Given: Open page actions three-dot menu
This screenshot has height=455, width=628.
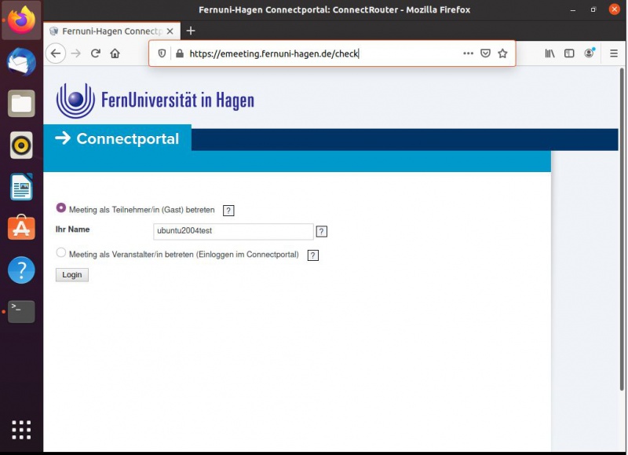Looking at the screenshot, I should tap(468, 53).
